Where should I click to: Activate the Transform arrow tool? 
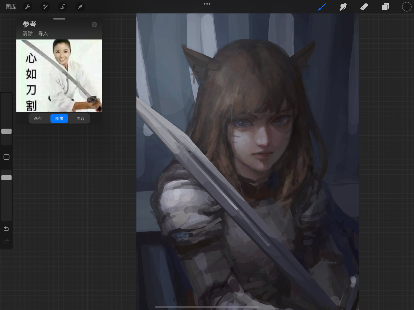[x=80, y=7]
